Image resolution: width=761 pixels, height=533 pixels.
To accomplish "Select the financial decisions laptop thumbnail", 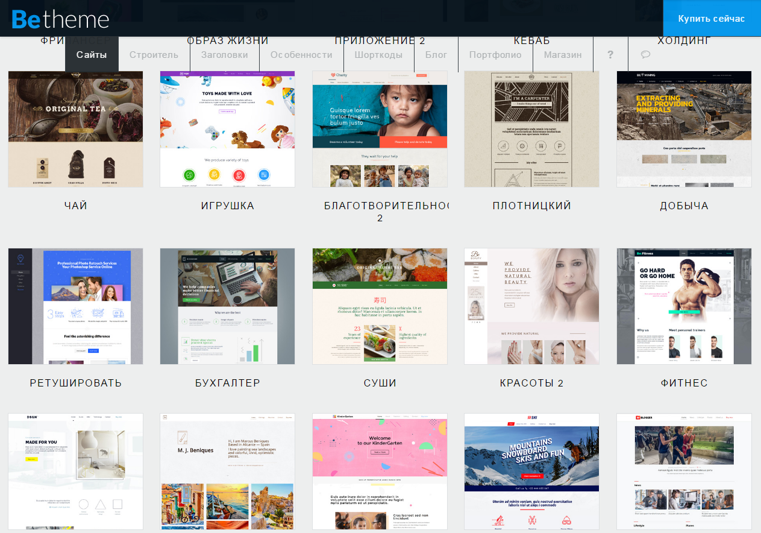I will coord(228,306).
